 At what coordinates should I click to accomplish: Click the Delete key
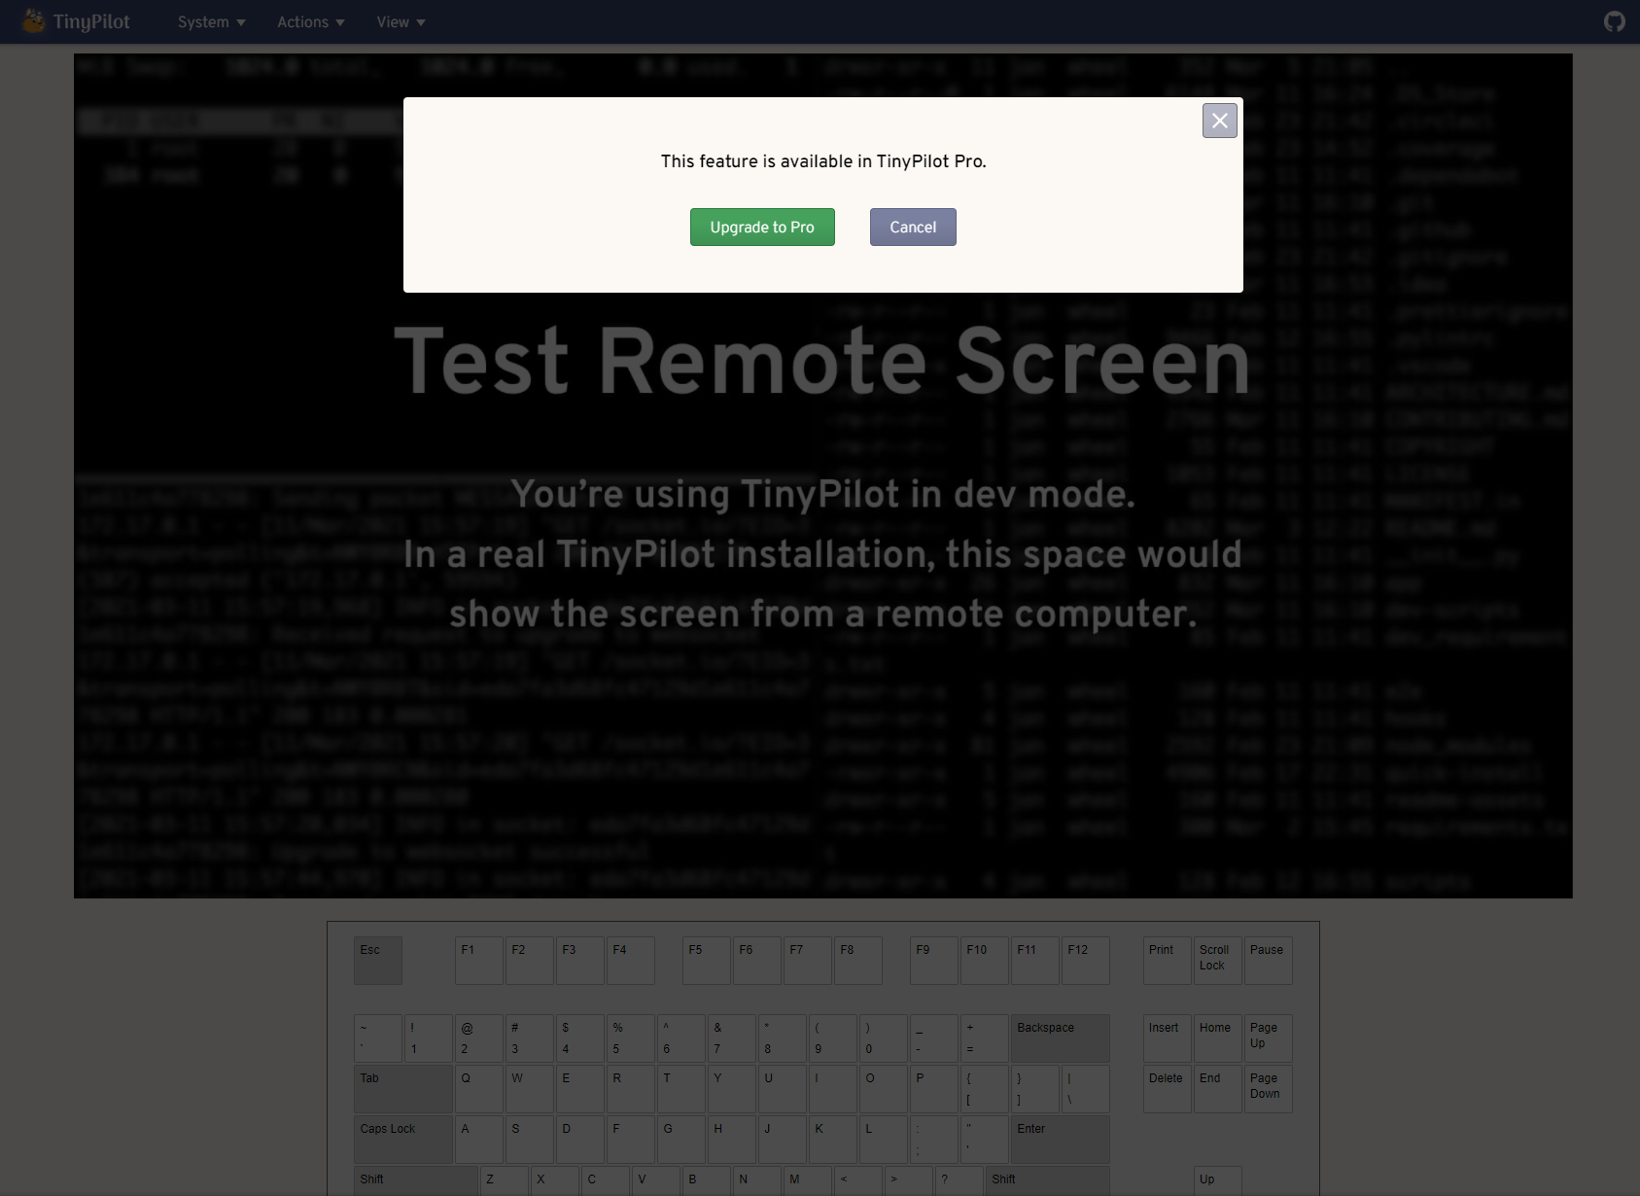click(x=1168, y=1089)
